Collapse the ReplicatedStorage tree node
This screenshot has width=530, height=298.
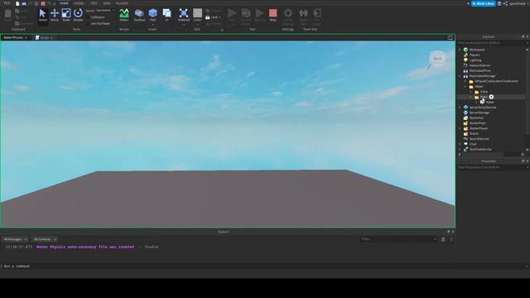pyautogui.click(x=460, y=76)
